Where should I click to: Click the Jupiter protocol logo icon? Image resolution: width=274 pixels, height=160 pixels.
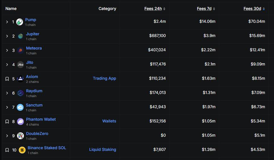point(20,36)
